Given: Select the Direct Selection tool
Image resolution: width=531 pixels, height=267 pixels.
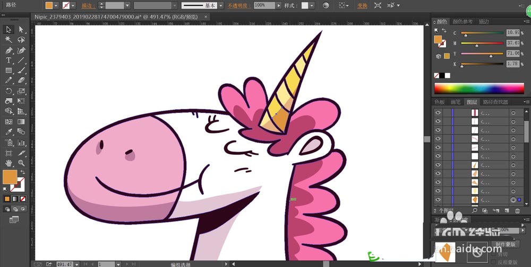Looking at the screenshot, I should 21,30.
